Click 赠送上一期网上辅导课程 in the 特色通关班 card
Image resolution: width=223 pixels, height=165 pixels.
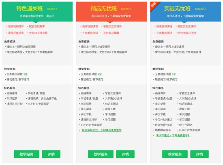point(21,47)
